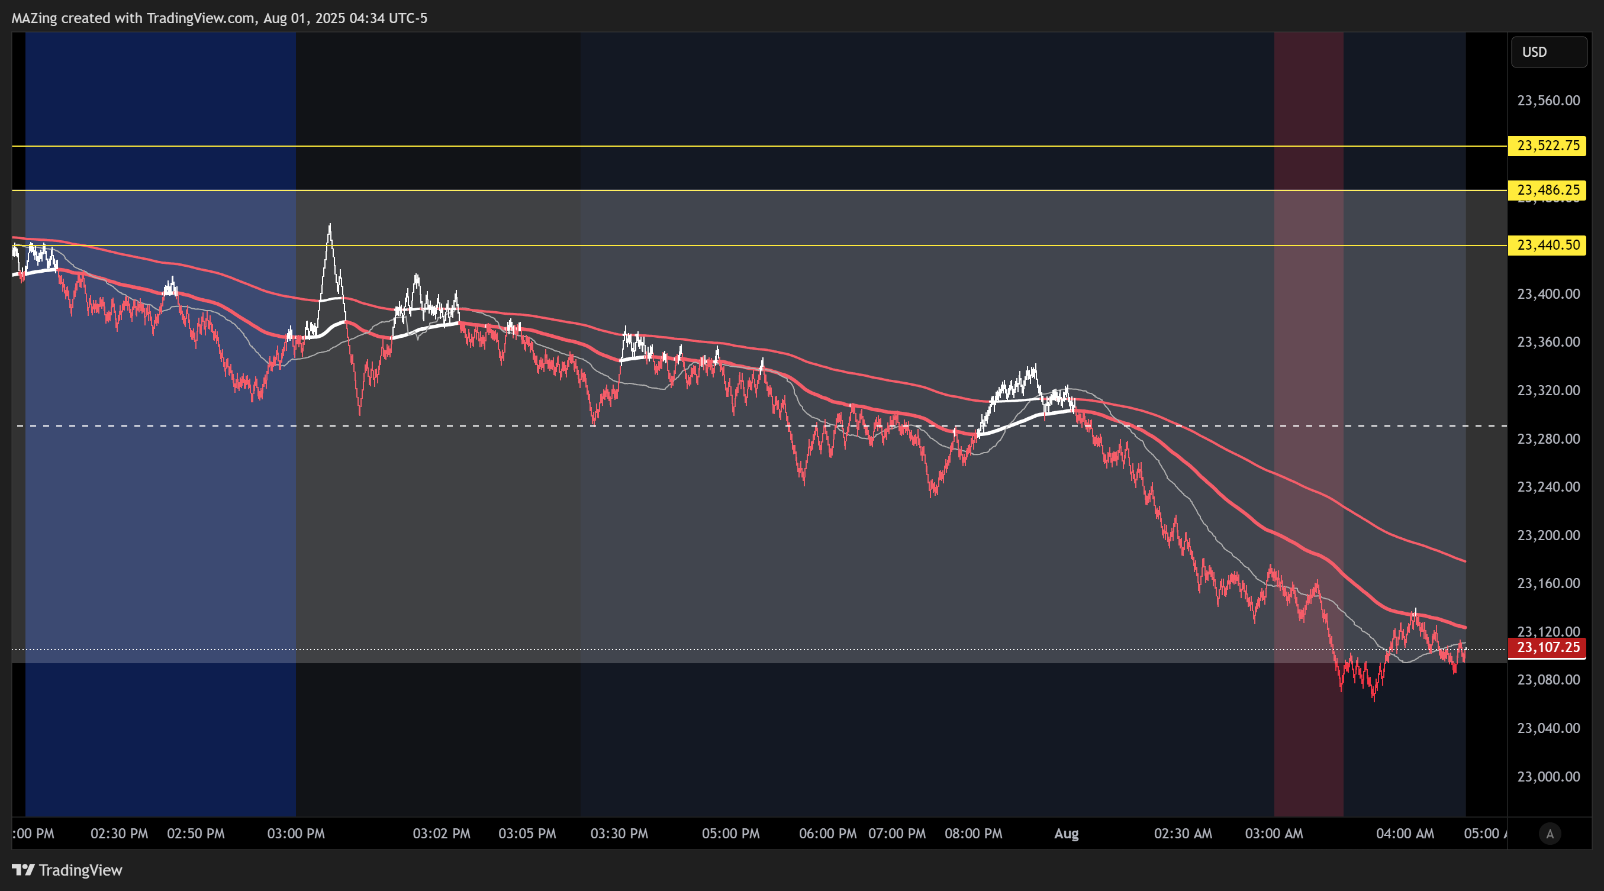
Task: Click the auto-scale 'A' button
Action: (1550, 834)
